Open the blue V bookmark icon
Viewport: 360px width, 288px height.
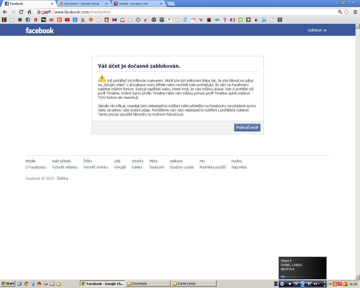point(264,20)
